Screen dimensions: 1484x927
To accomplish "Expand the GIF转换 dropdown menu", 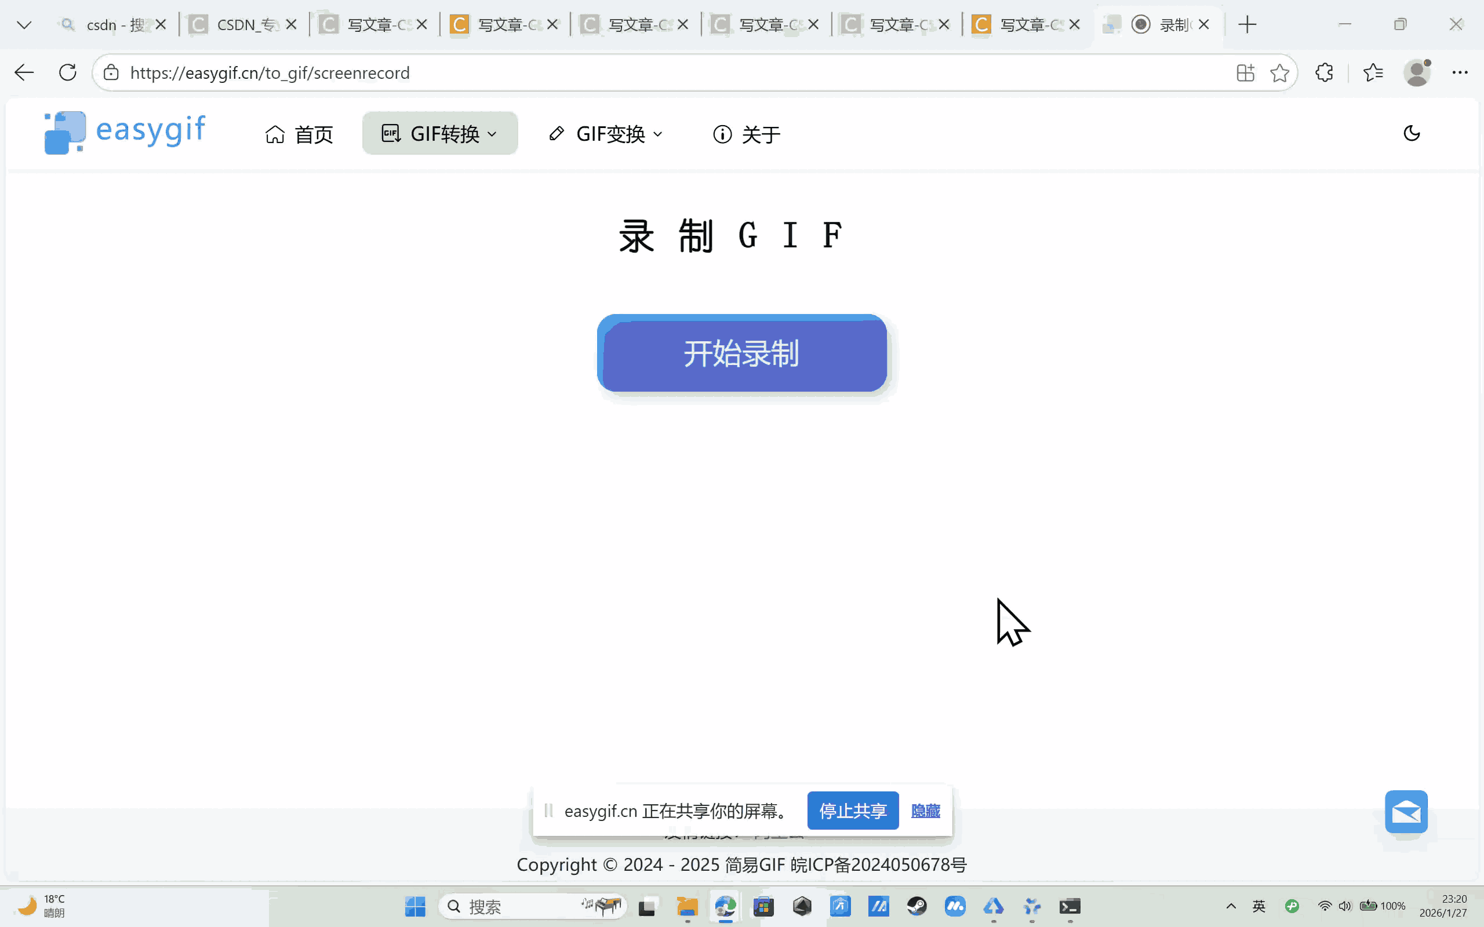I will click(x=439, y=134).
